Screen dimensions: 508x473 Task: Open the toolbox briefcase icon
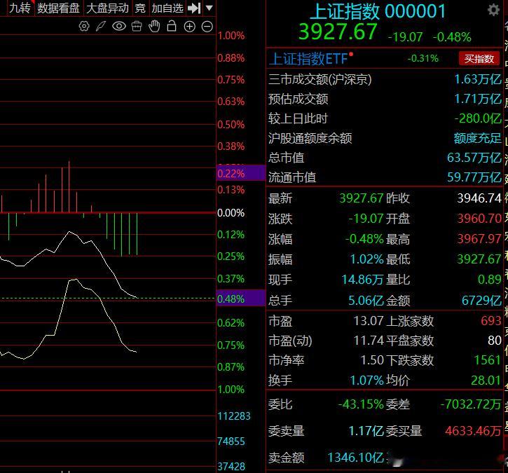(x=137, y=26)
